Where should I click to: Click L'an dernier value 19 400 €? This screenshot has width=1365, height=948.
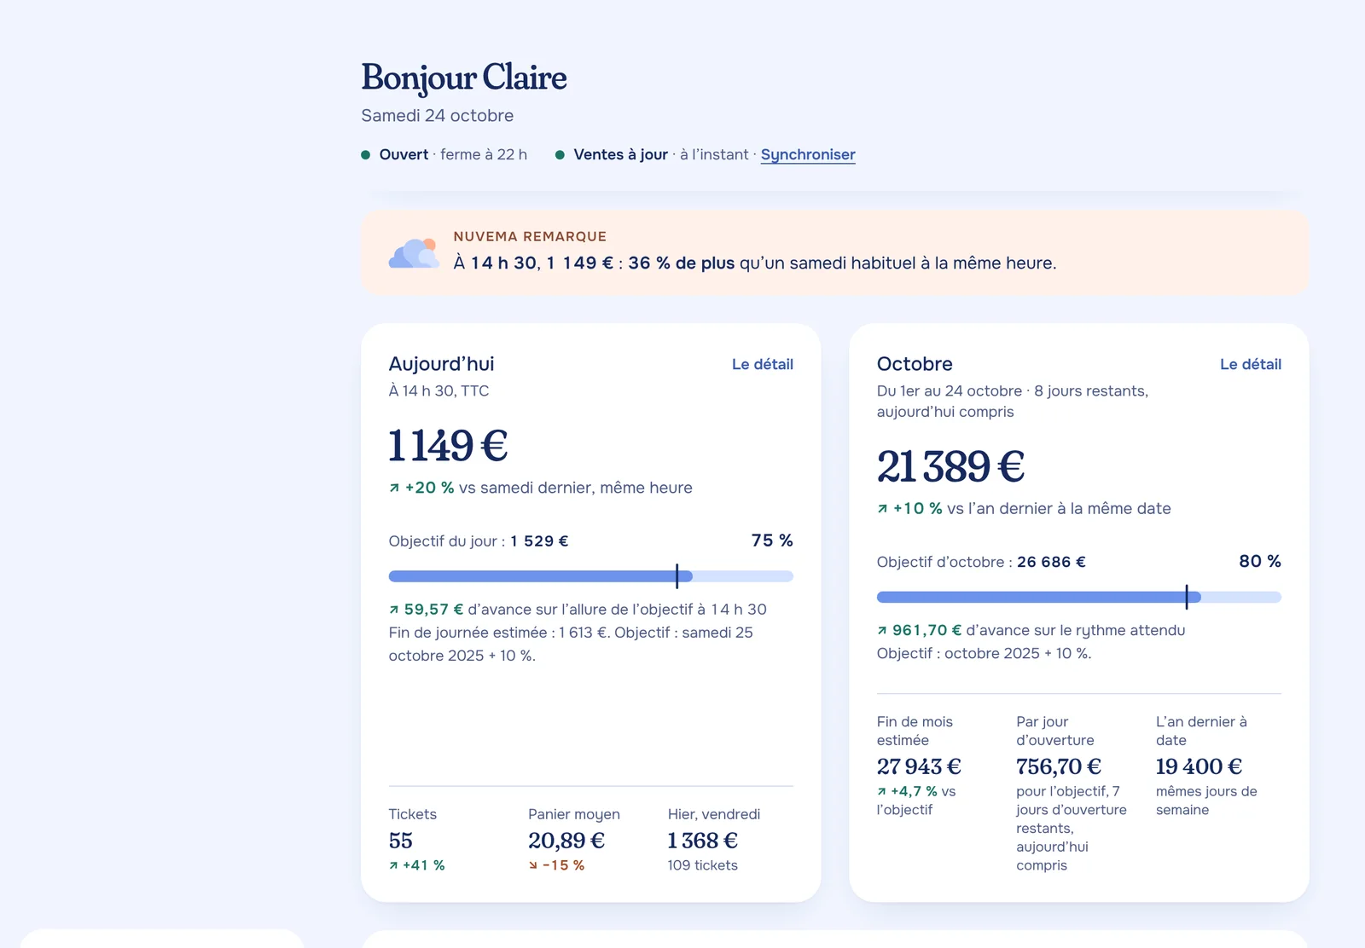(1199, 766)
